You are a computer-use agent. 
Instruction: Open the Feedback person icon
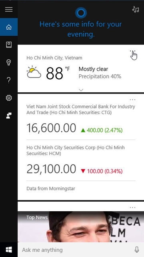point(9,116)
